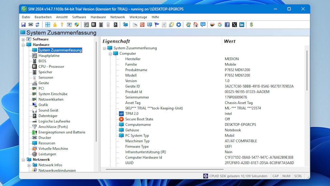Collapse the Computer node in the property tree
Viewport: 330px width, 186px height.
tap(110, 54)
